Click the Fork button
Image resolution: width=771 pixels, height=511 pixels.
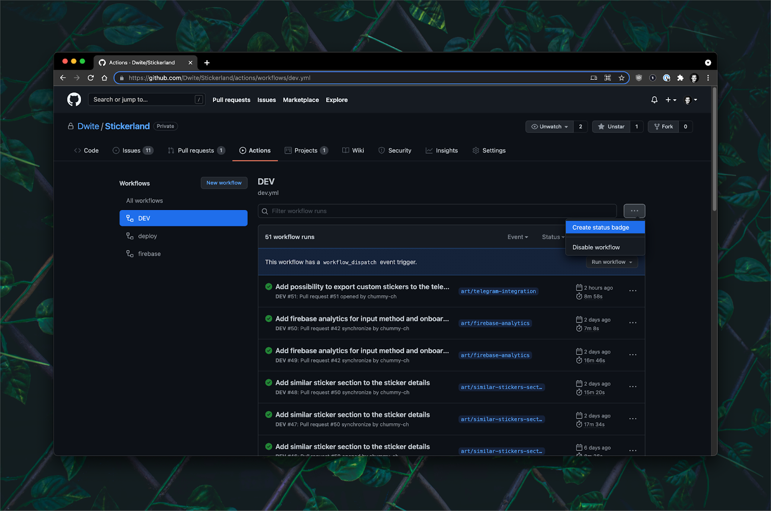664,127
